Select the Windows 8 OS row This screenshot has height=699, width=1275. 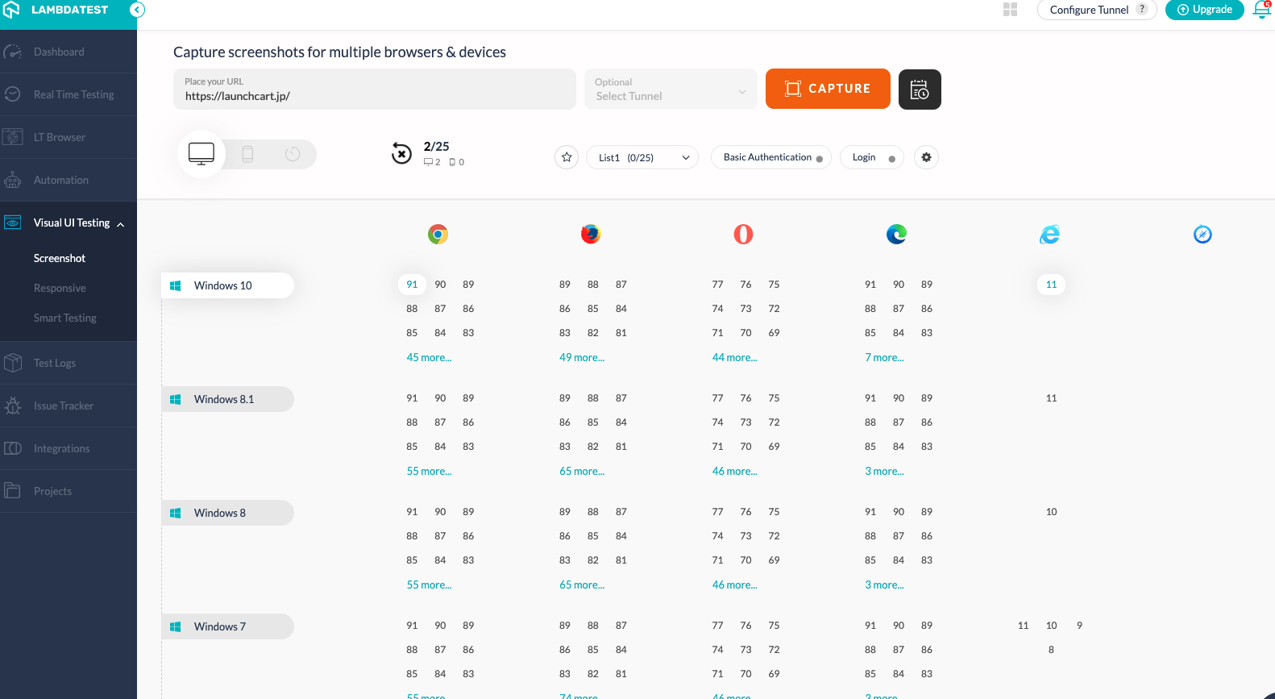pos(227,513)
